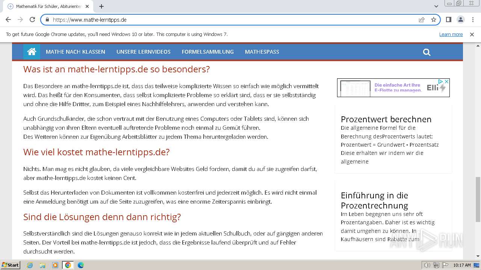Viewport: 481px width, 270px height.
Task: Reload the current page
Action: click(32, 19)
